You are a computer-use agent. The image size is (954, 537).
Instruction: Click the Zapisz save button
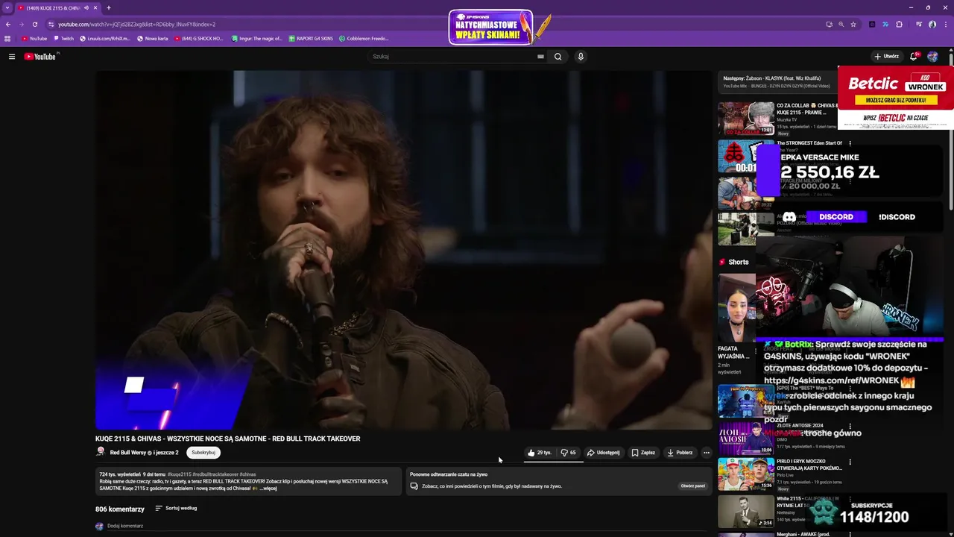click(643, 453)
